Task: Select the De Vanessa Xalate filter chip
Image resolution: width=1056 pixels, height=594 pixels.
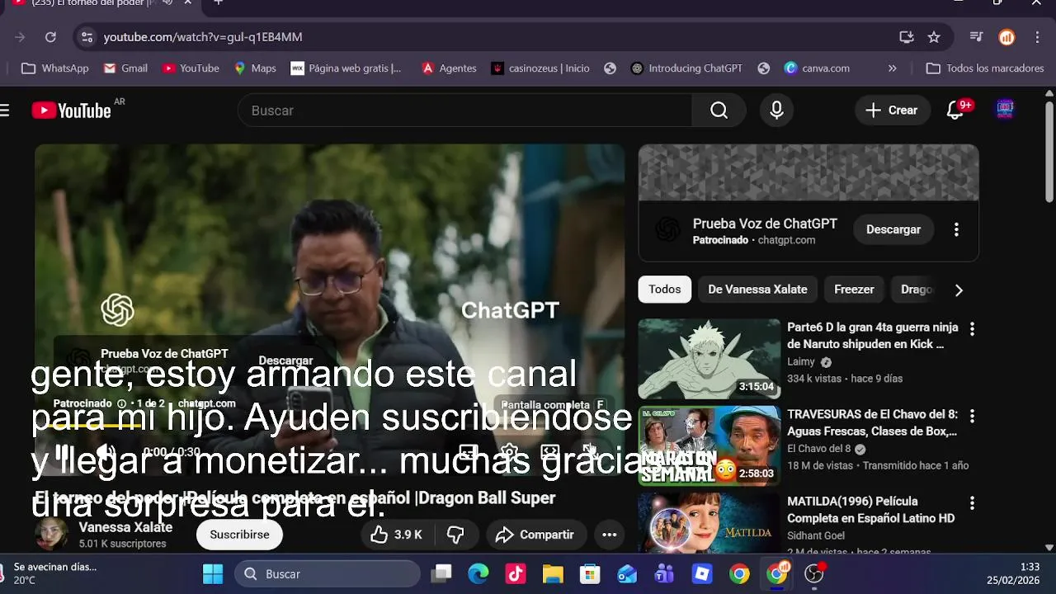Action: [757, 290]
